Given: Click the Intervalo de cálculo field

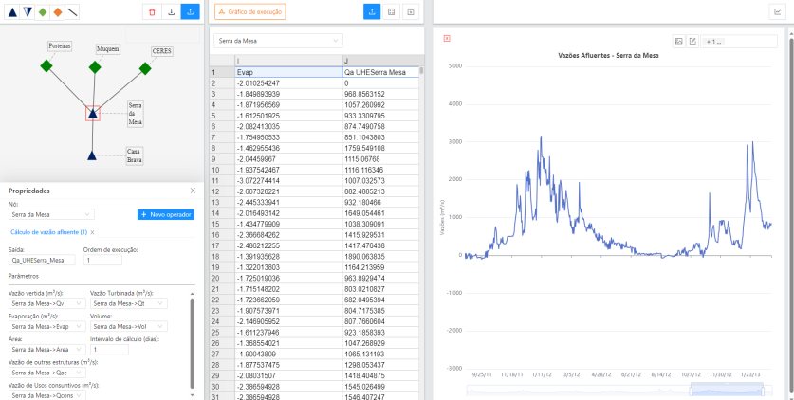Looking at the screenshot, I should pyautogui.click(x=109, y=350).
